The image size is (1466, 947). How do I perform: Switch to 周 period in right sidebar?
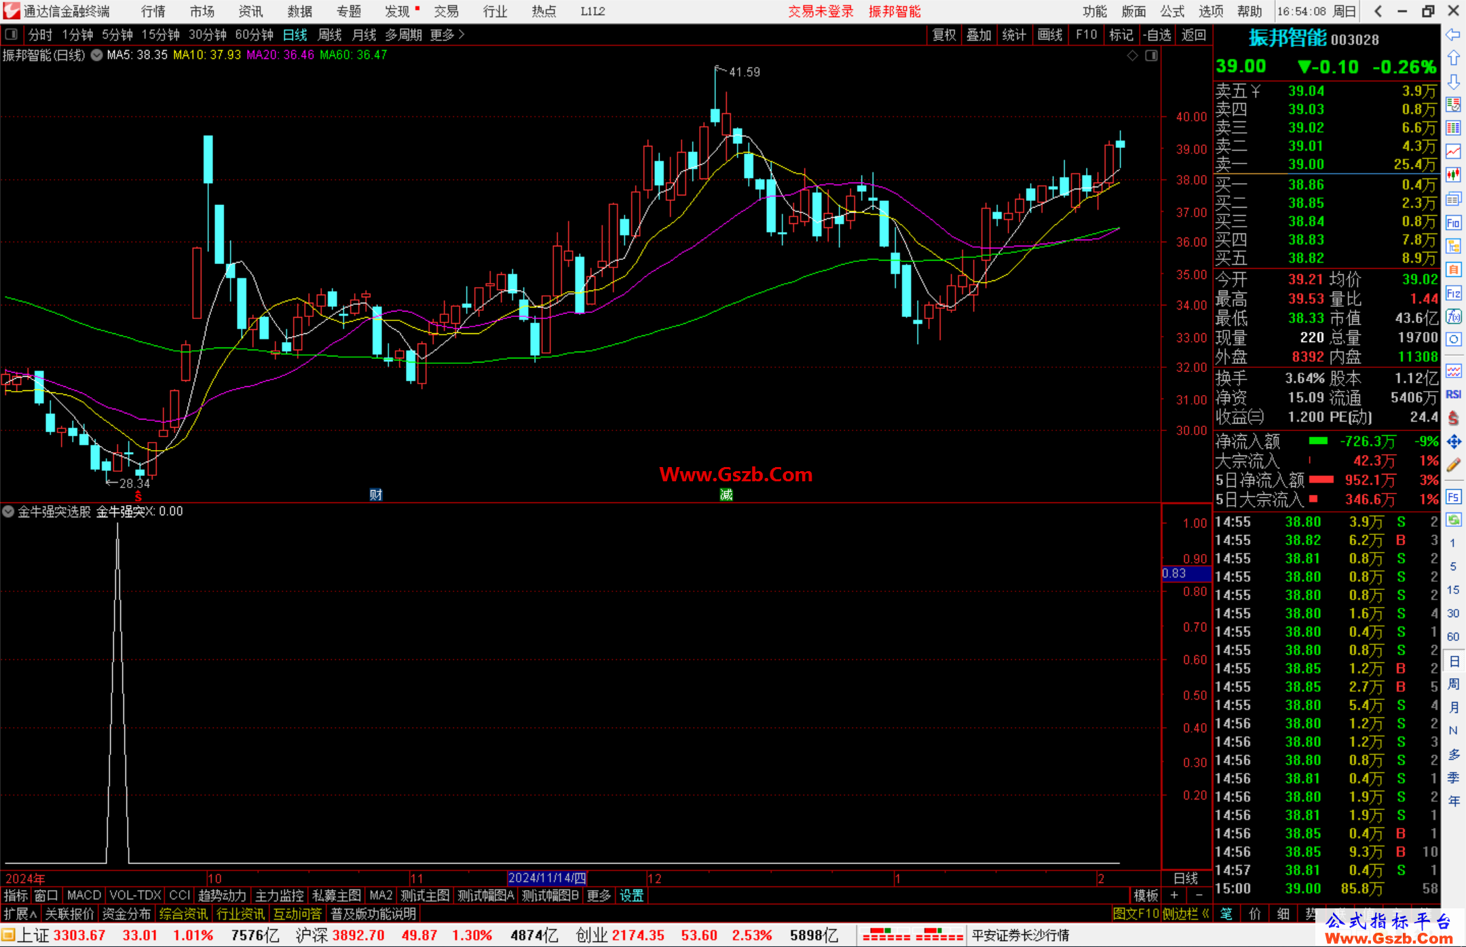(1453, 684)
